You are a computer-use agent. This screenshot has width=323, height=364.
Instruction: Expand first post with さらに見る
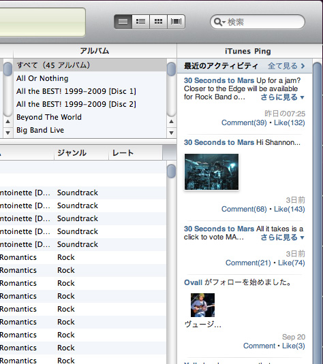click(282, 97)
